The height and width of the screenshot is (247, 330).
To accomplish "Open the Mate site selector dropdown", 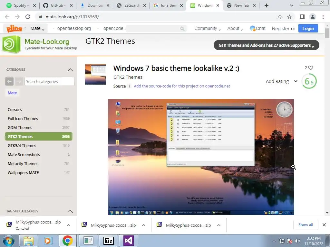I will tap(37, 28).
